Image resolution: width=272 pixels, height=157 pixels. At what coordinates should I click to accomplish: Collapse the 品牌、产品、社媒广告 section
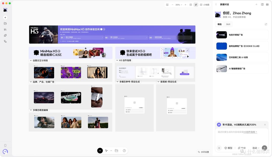(31, 82)
